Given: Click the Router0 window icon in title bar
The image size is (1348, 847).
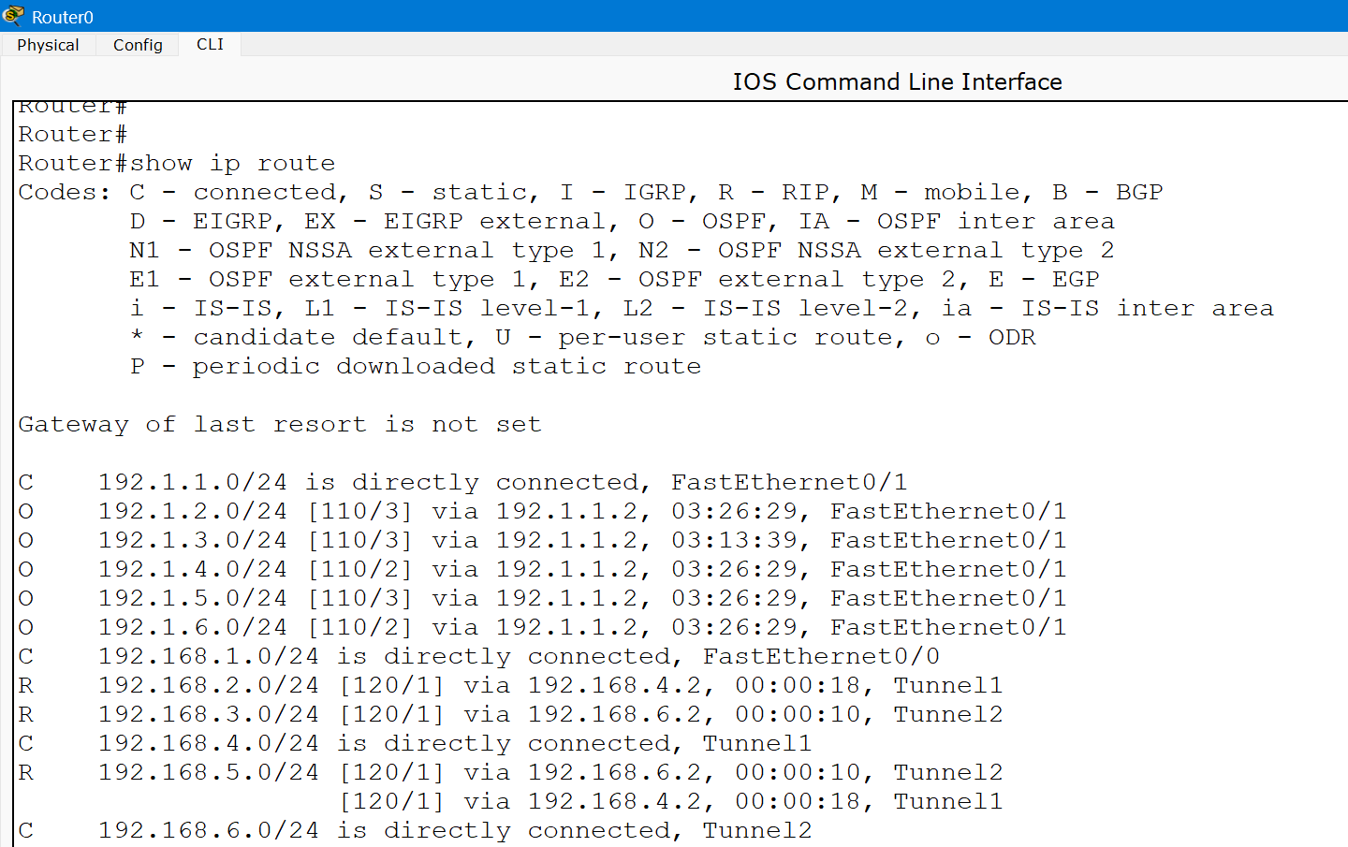Looking at the screenshot, I should 13,16.
